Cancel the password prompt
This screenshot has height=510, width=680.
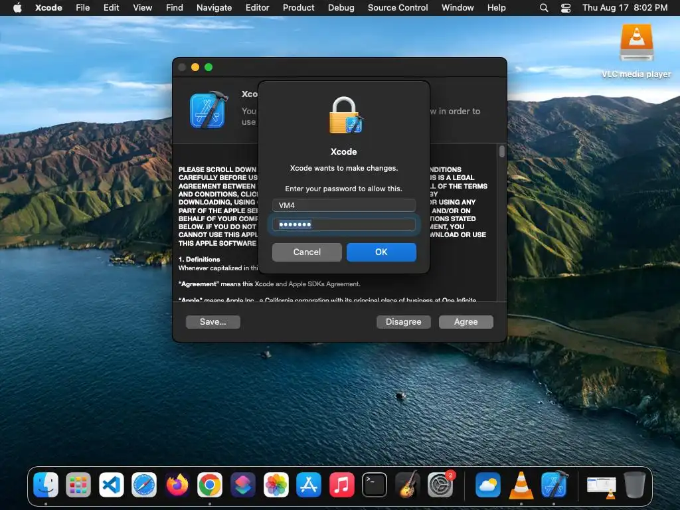307,252
